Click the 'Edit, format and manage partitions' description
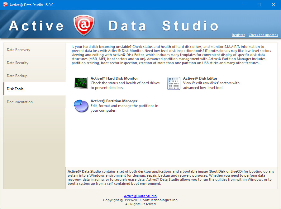 [124, 108]
